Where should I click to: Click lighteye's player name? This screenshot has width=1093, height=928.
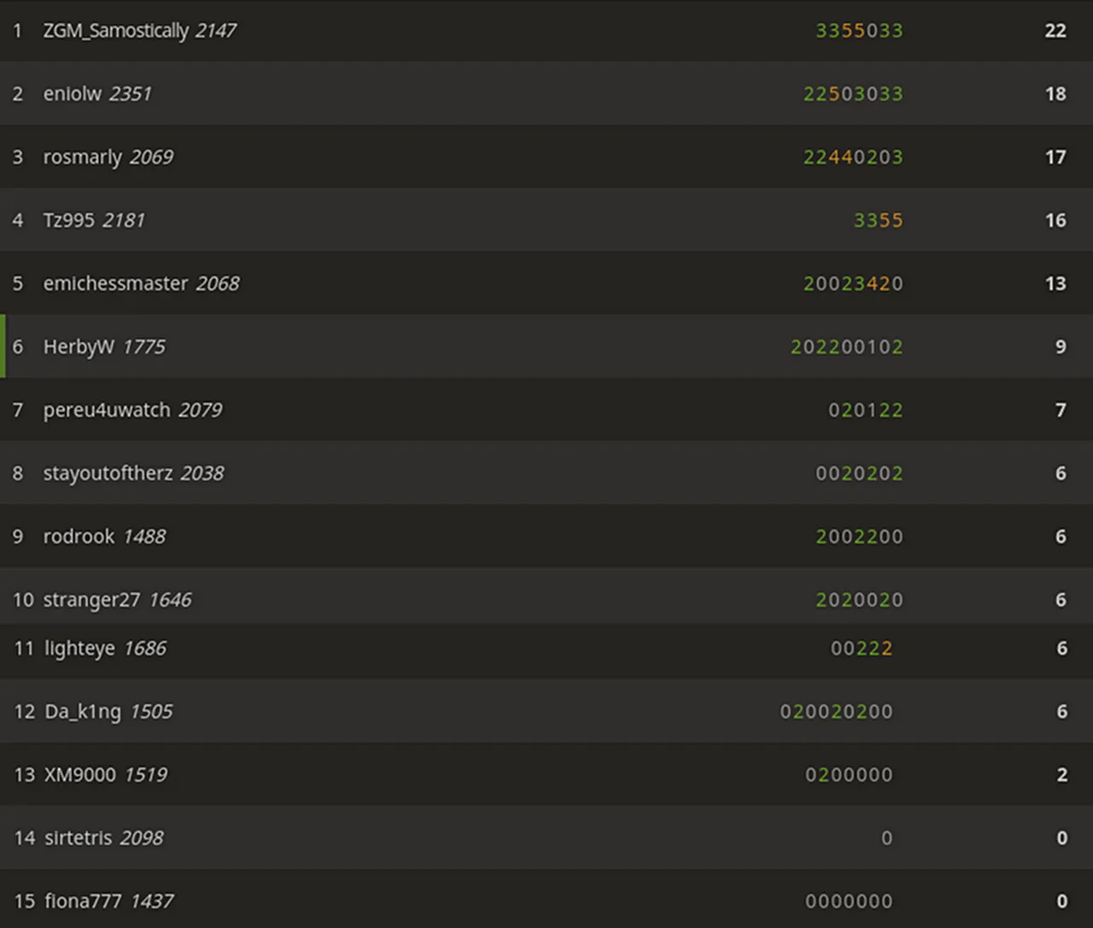79,648
